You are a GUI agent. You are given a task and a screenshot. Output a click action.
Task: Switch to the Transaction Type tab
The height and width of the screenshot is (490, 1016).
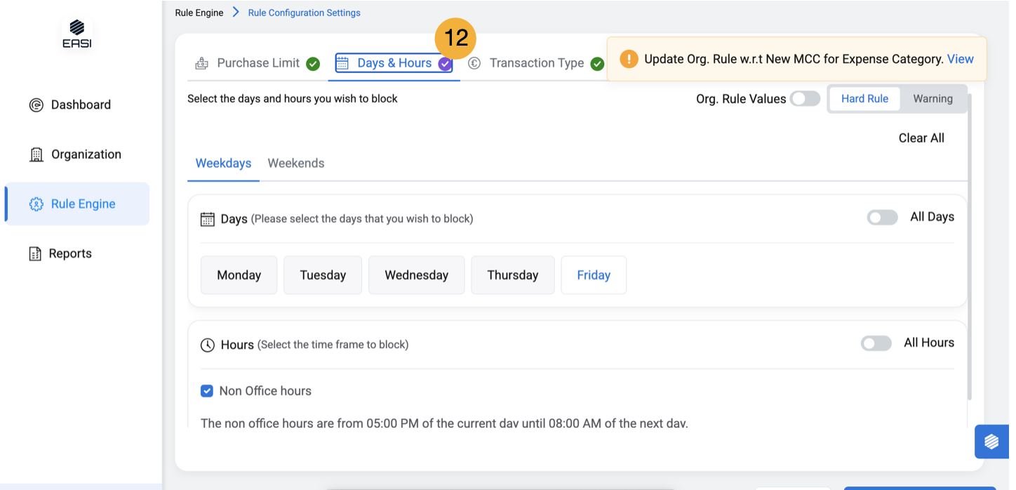coord(536,63)
